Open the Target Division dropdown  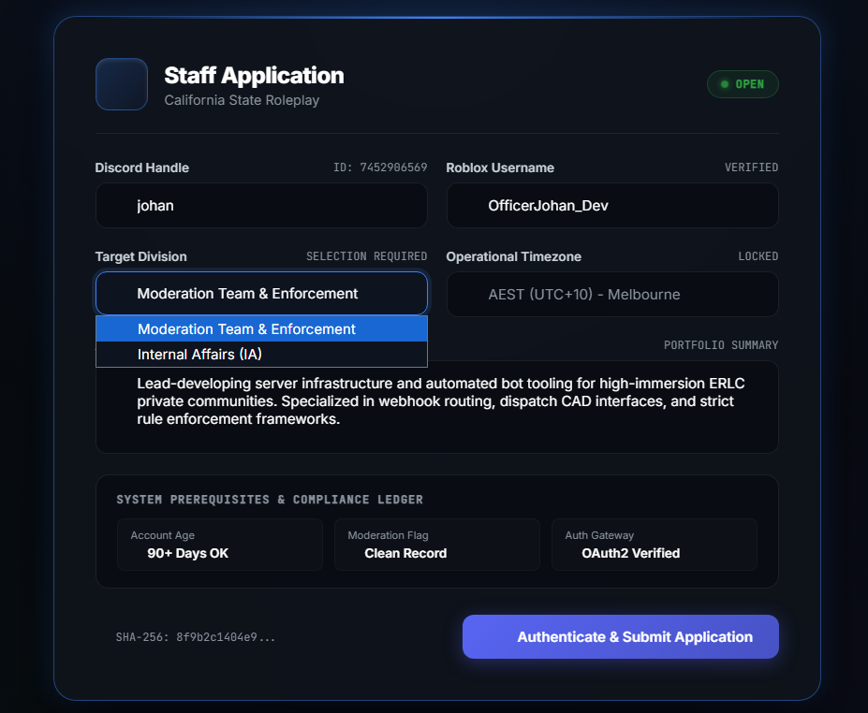(x=261, y=293)
